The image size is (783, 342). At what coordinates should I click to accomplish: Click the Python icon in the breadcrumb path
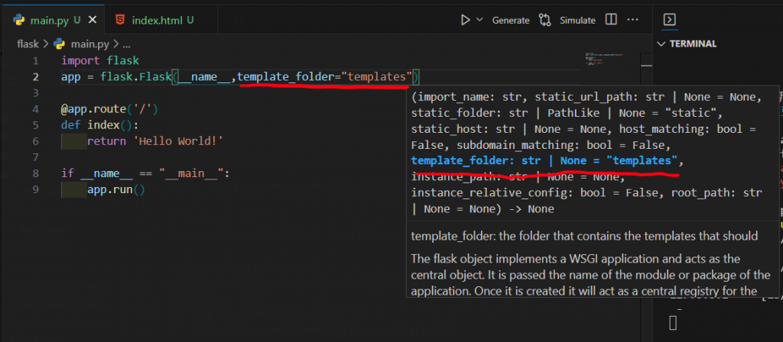(60, 44)
